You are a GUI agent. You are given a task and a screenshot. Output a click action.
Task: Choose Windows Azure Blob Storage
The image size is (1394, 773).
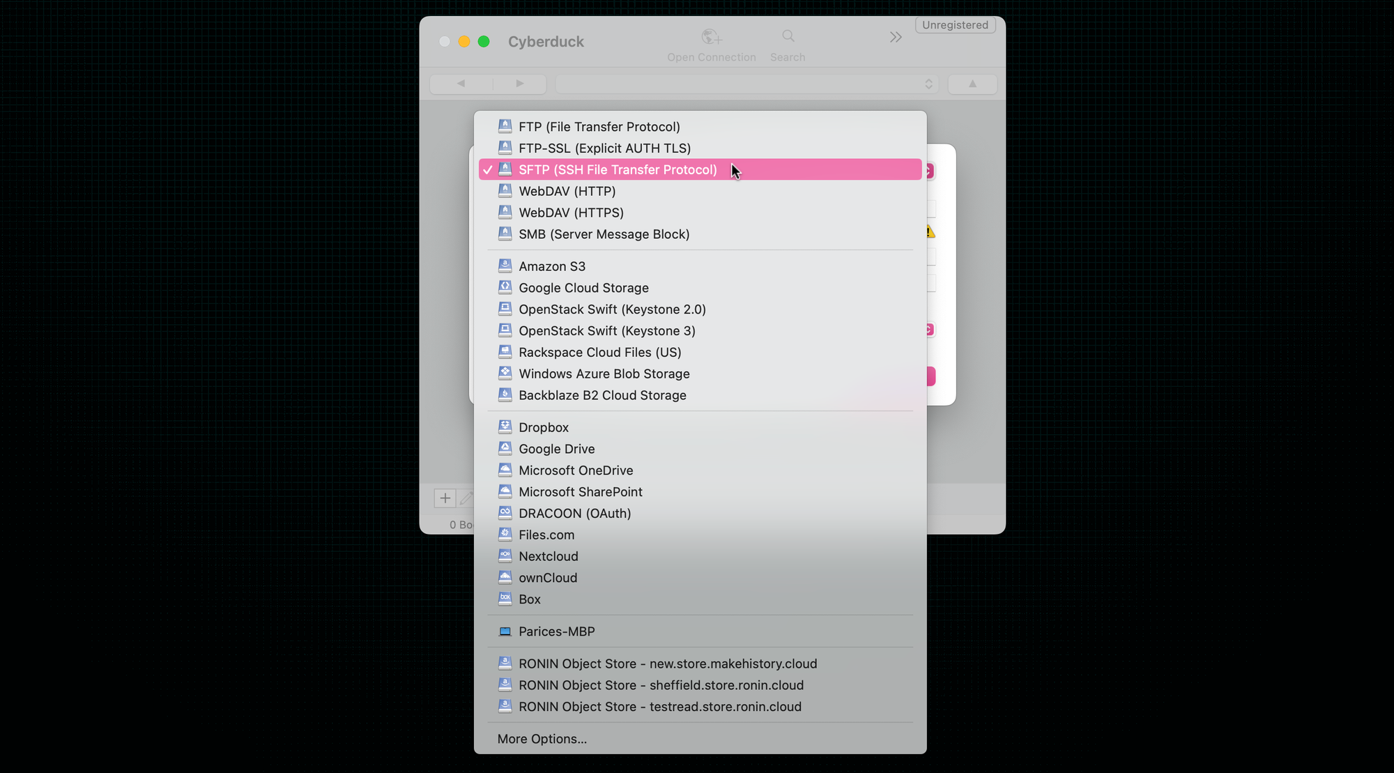[x=604, y=374]
